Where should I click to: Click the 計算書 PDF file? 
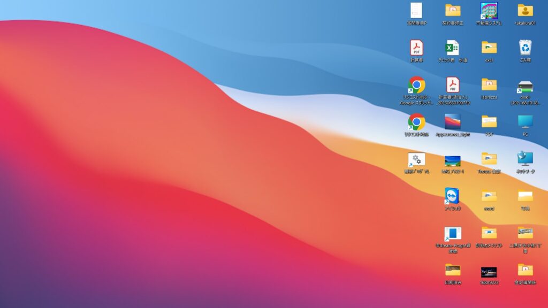coord(416,48)
